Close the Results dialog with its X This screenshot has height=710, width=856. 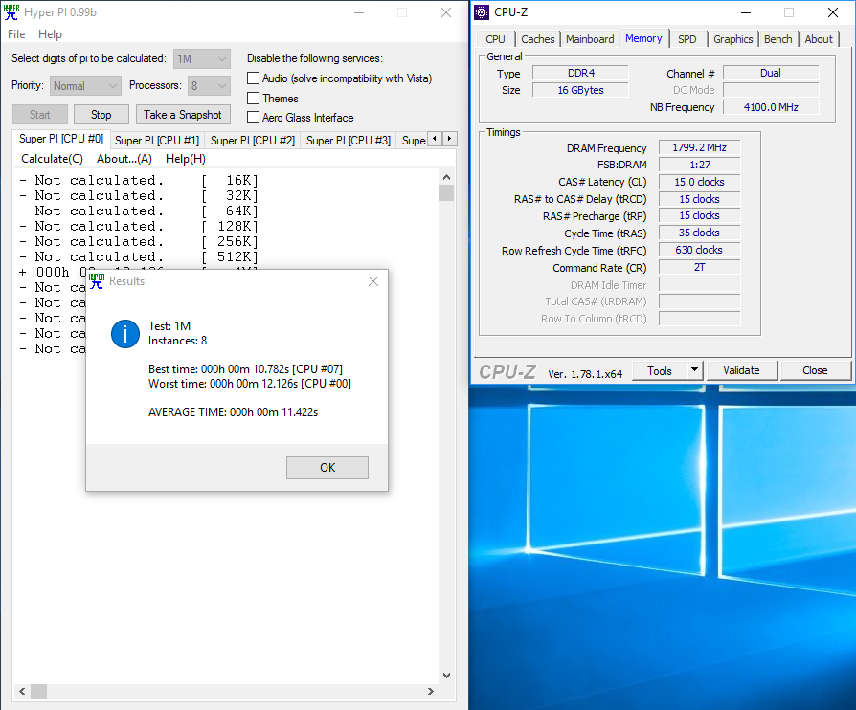373,281
